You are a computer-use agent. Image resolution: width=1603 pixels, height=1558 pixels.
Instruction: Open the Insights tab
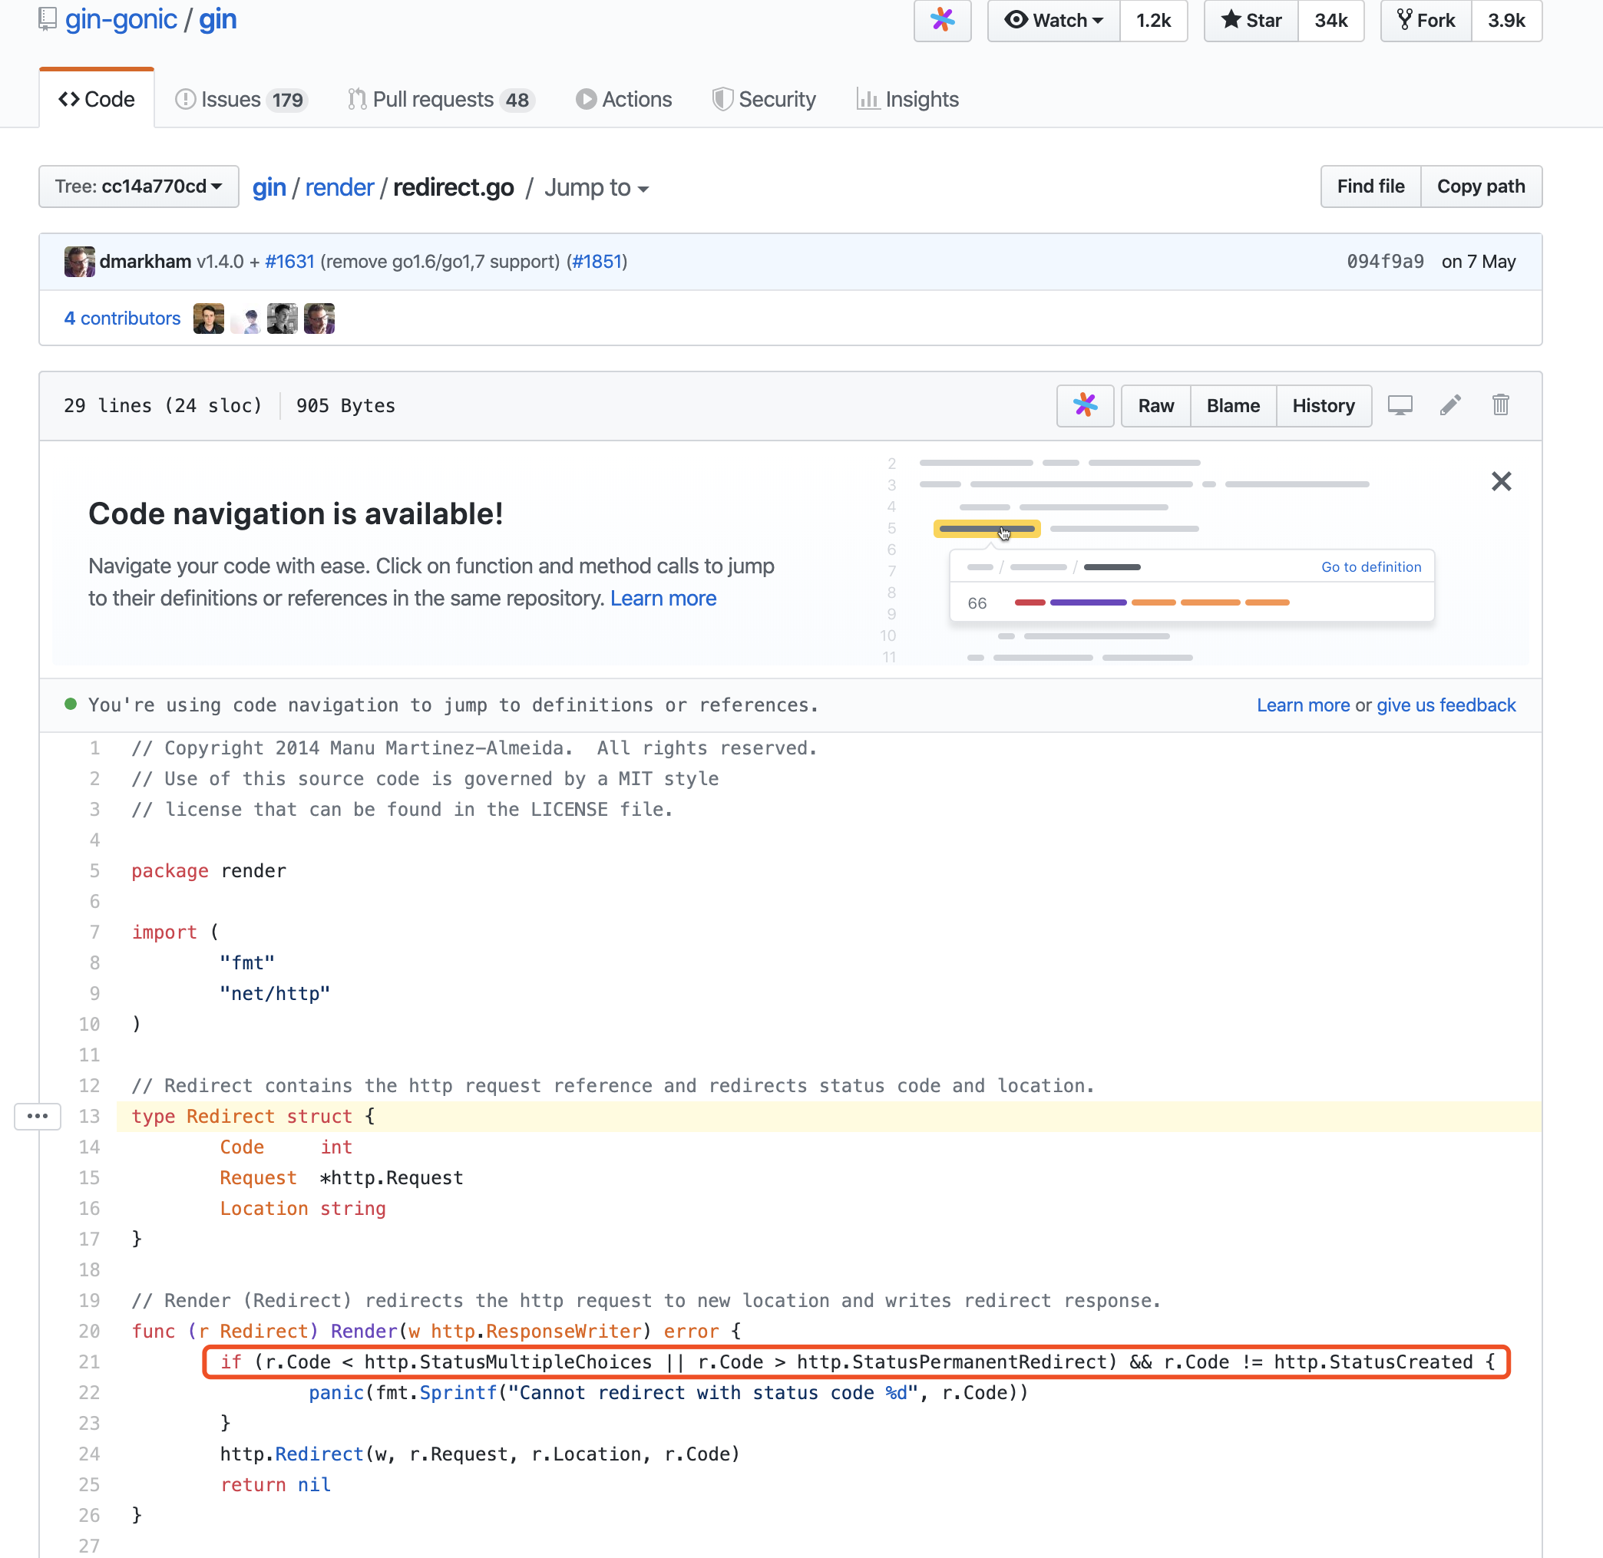coord(907,99)
